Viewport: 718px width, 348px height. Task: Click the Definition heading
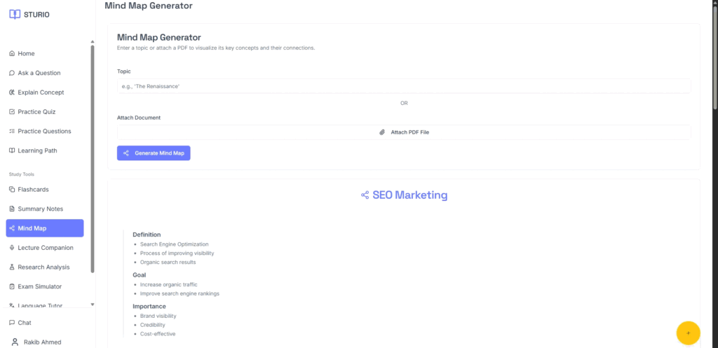147,235
